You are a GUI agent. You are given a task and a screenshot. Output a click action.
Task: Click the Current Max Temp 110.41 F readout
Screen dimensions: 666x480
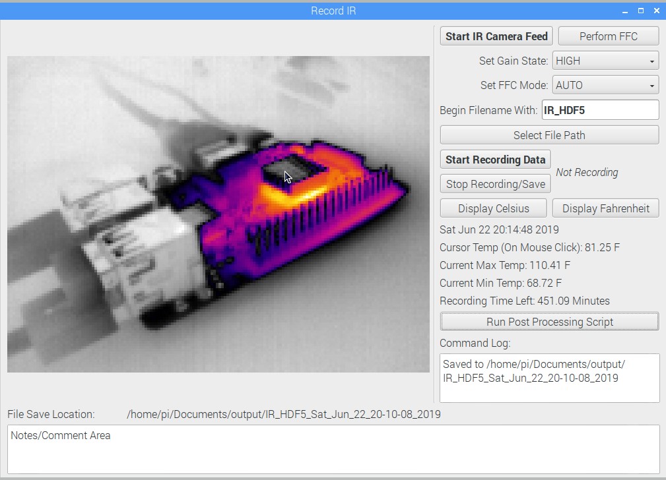[x=505, y=265]
